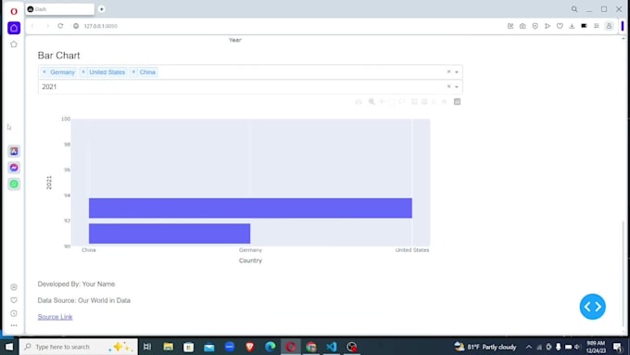
Task: Click the 2021 year dropdown field
Action: point(250,87)
